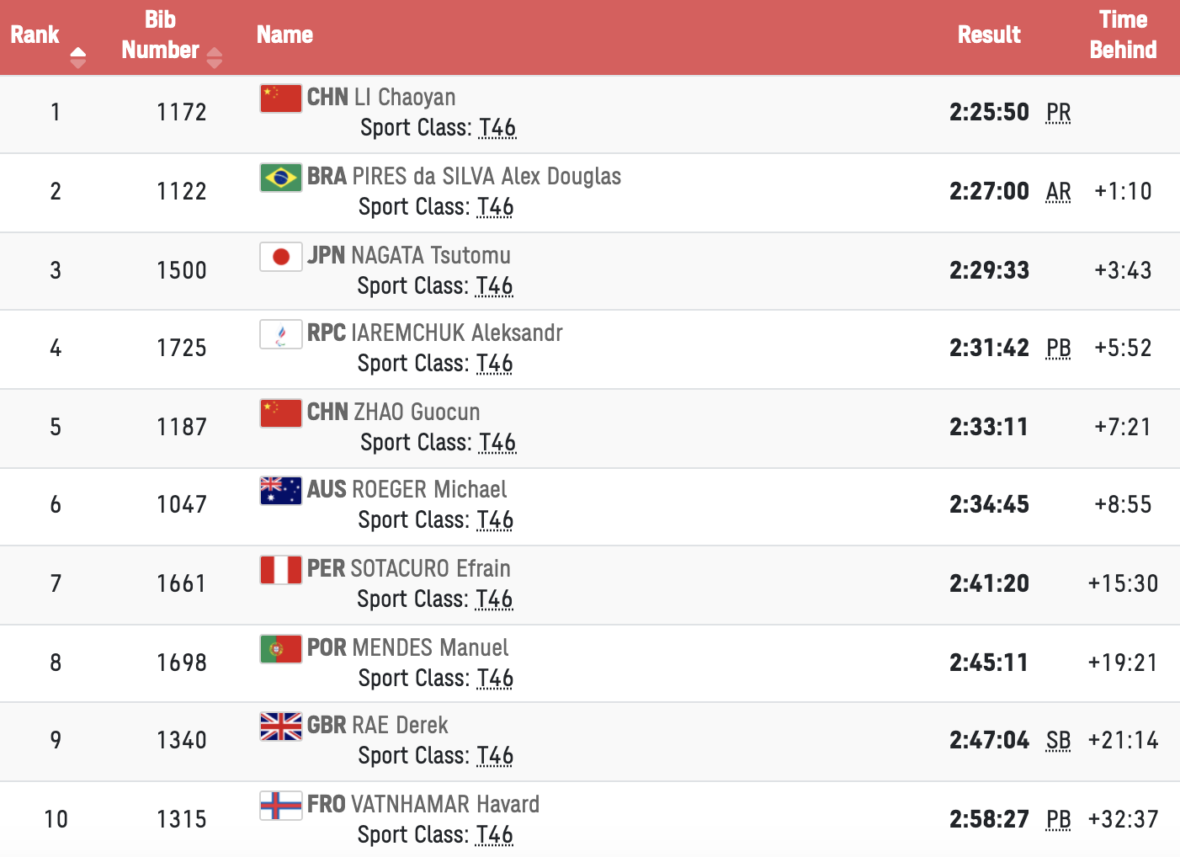The width and height of the screenshot is (1180, 857).
Task: Click the RPC emblem flag icon
Action: [280, 334]
